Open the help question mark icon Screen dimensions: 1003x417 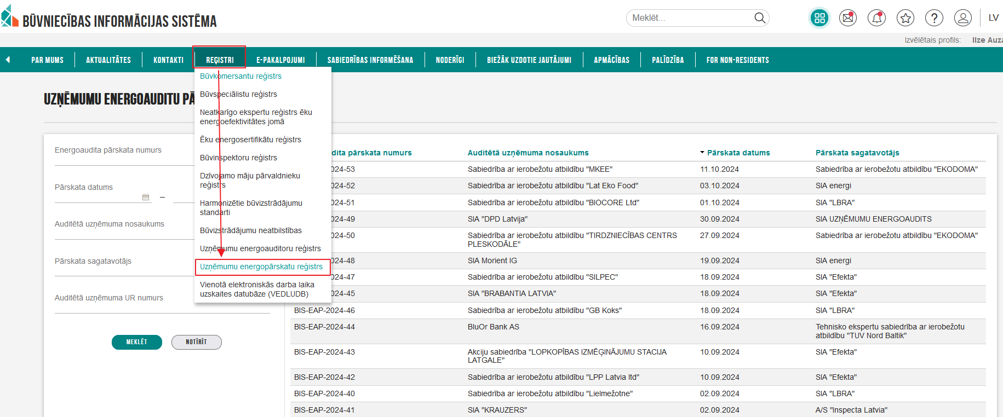(x=934, y=18)
